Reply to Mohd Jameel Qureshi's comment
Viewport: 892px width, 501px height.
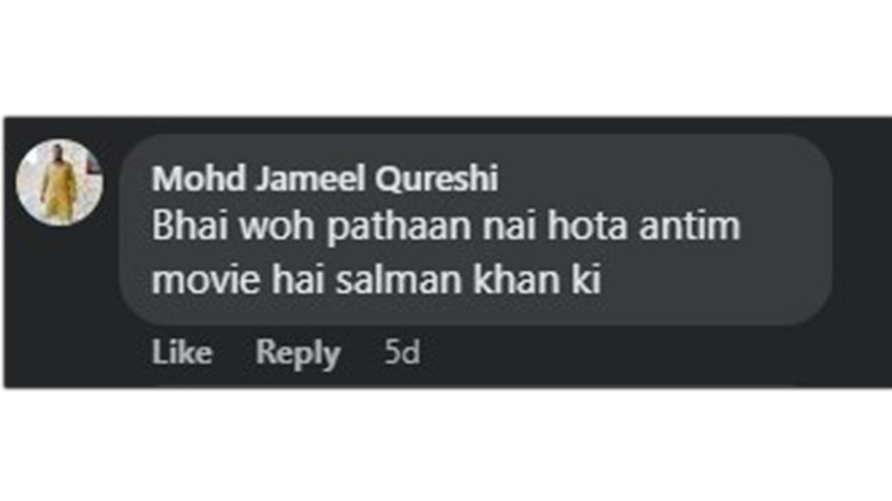click(x=298, y=354)
